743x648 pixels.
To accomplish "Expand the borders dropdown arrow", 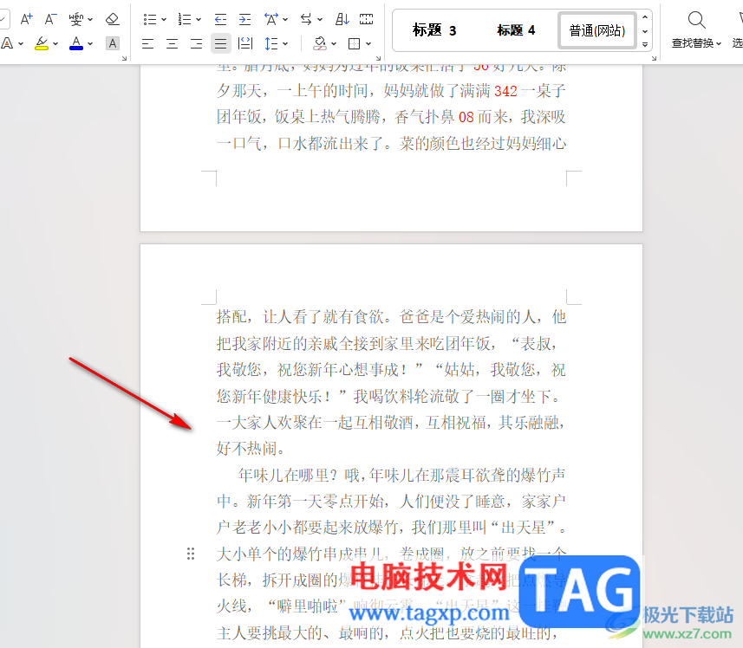I will [x=368, y=44].
